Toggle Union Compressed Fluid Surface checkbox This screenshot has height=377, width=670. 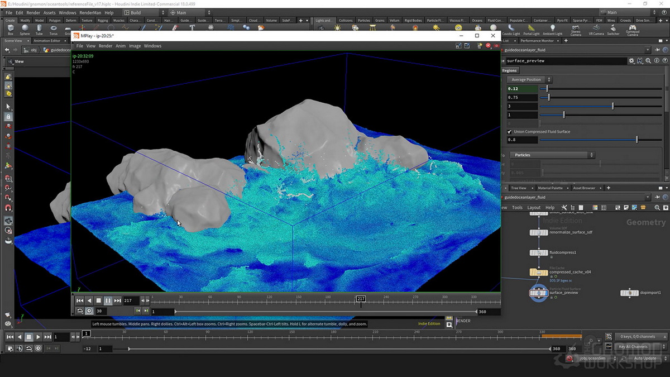509,132
